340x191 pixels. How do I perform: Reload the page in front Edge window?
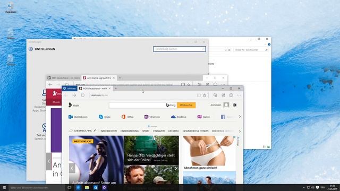pyautogui.click(x=83, y=95)
